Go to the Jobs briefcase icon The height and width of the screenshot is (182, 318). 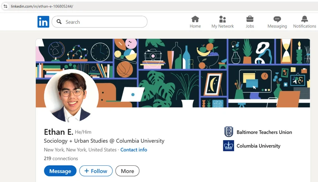pyautogui.click(x=250, y=19)
